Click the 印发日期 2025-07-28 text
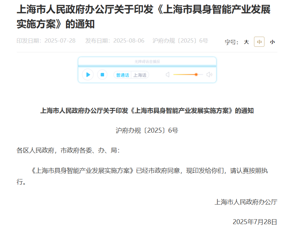The height and width of the screenshot is (229, 284). (46, 41)
